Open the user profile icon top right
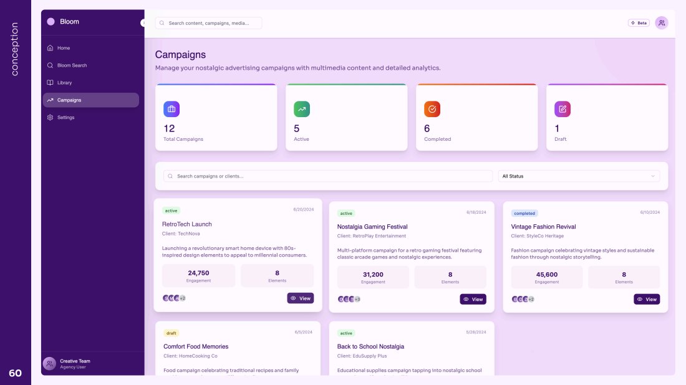686x385 pixels. click(x=662, y=23)
